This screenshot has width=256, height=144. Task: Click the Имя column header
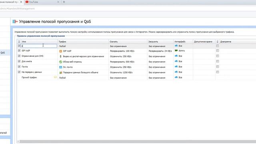(x=39, y=42)
